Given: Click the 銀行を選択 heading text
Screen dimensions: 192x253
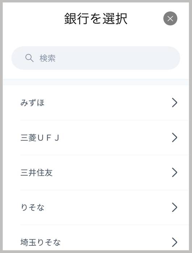Looking at the screenshot, I should [x=96, y=19].
